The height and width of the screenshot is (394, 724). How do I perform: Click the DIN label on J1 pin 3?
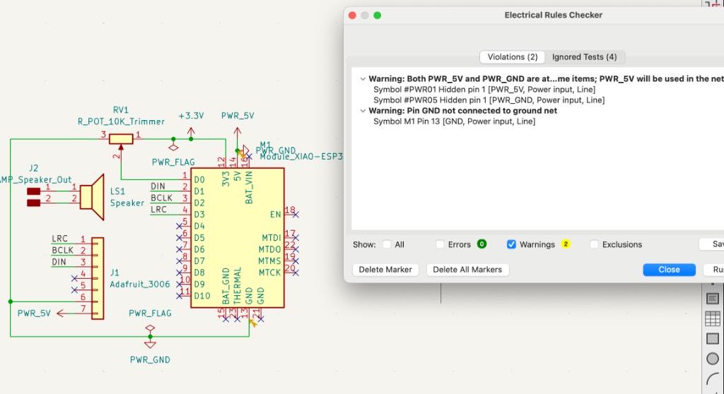tap(59, 262)
